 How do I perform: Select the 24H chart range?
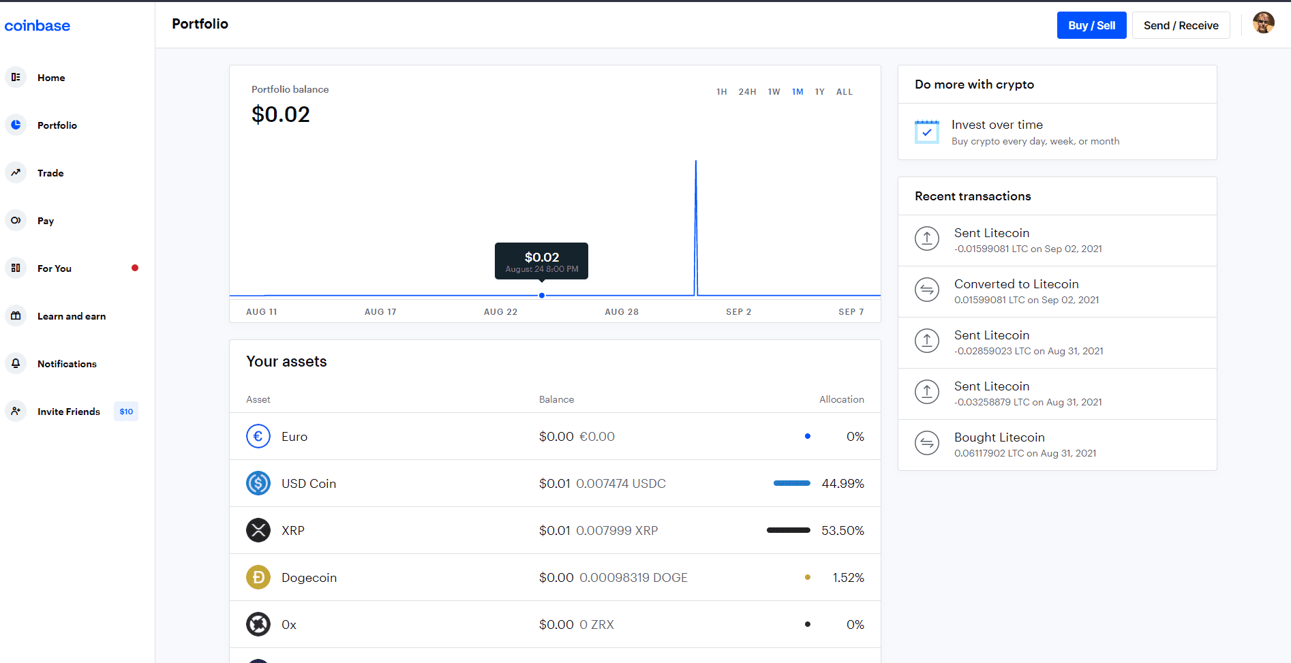[x=747, y=91]
